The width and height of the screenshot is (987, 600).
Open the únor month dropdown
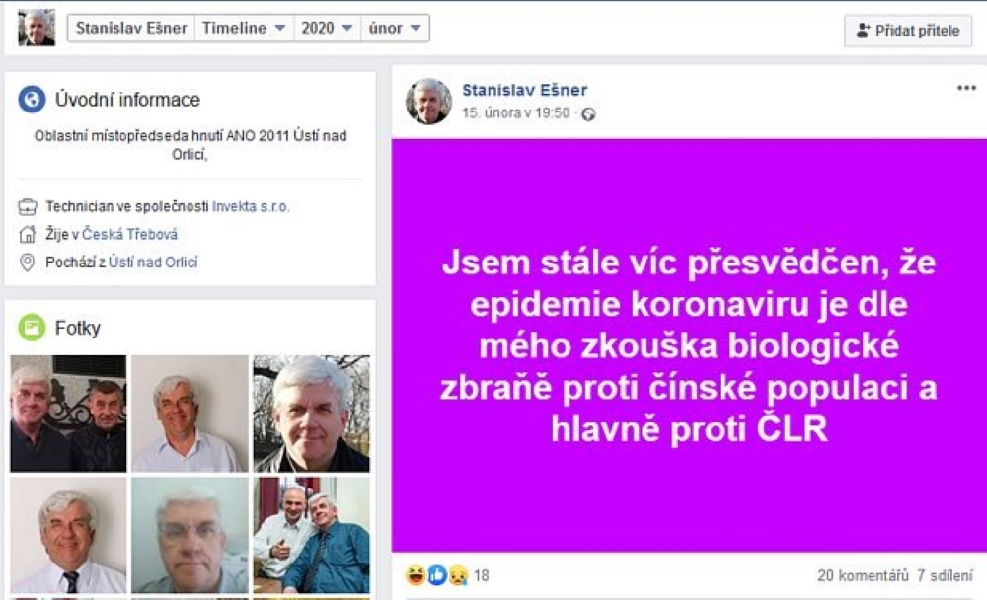pos(395,29)
